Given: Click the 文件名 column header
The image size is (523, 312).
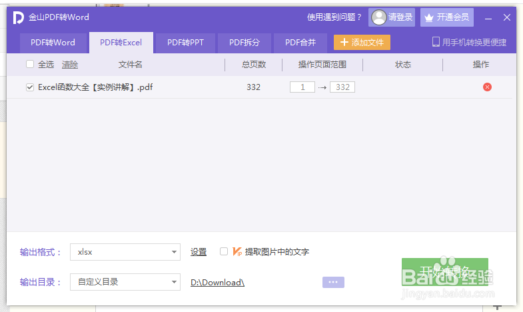Looking at the screenshot, I should pos(130,65).
